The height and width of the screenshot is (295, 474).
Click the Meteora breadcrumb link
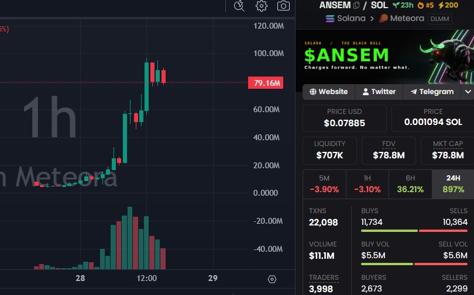click(x=407, y=18)
